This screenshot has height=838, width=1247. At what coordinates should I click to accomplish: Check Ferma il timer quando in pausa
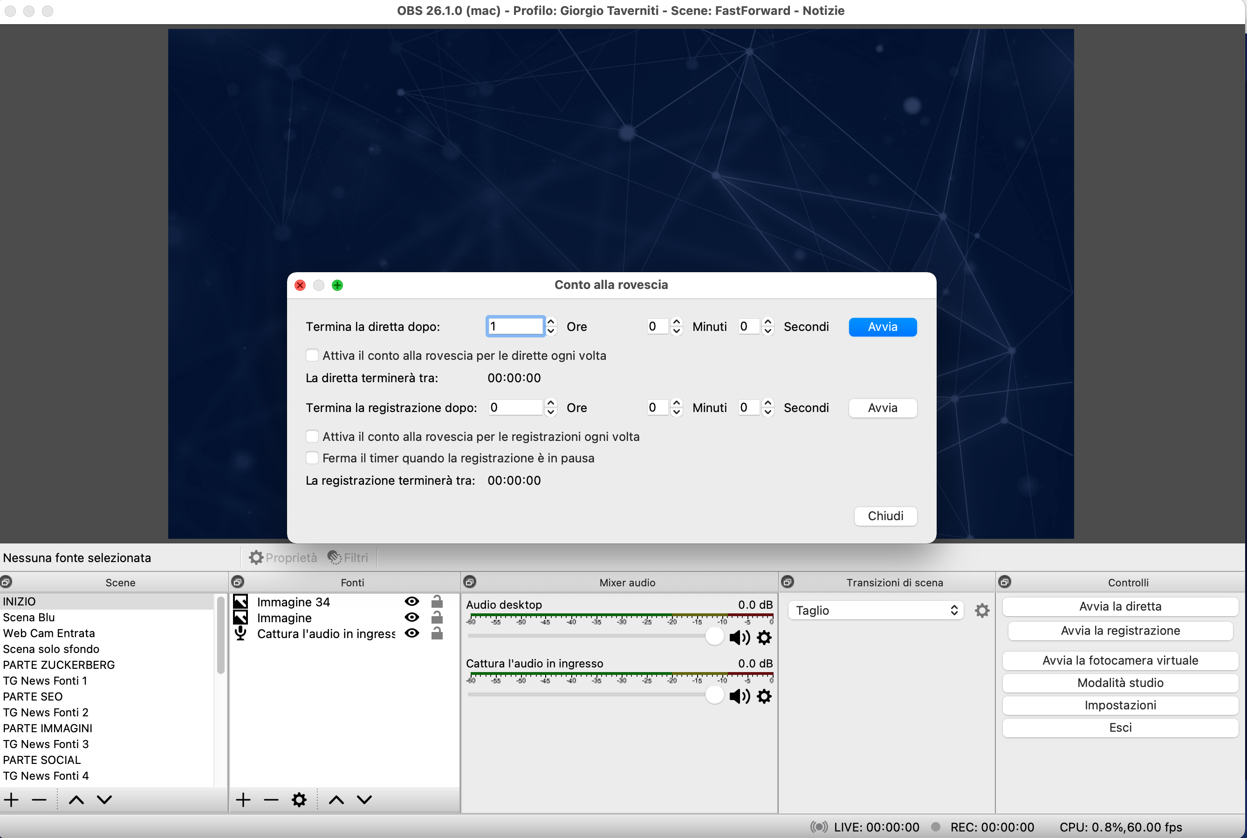(312, 458)
